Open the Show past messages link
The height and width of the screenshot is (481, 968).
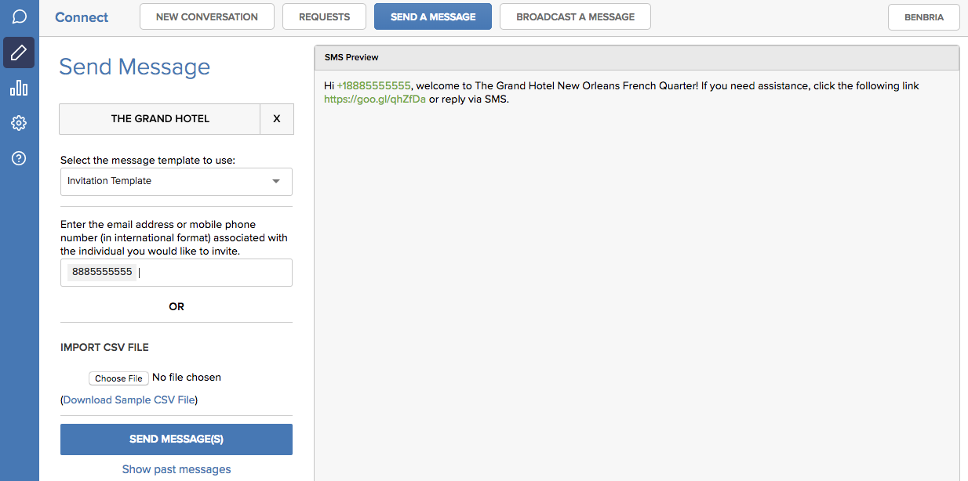176,469
